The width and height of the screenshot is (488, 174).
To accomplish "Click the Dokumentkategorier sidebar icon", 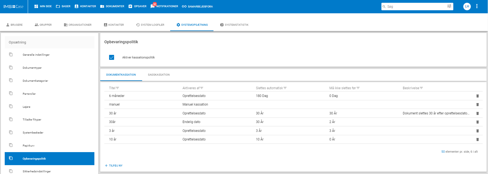I will (x=11, y=80).
